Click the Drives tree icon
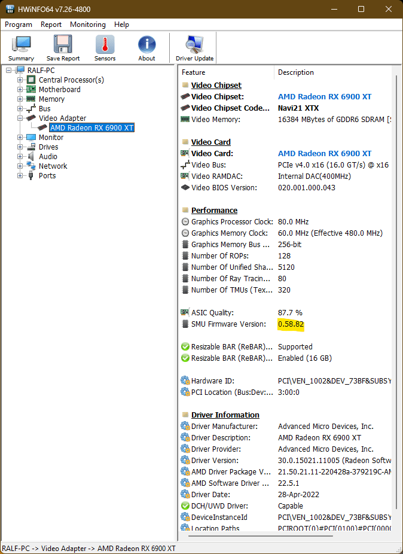The image size is (403, 554). point(32,147)
